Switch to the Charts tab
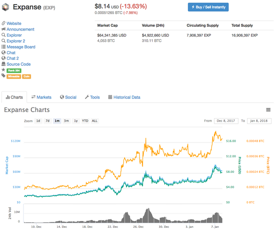The width and height of the screenshot is (275, 230). click(14, 97)
